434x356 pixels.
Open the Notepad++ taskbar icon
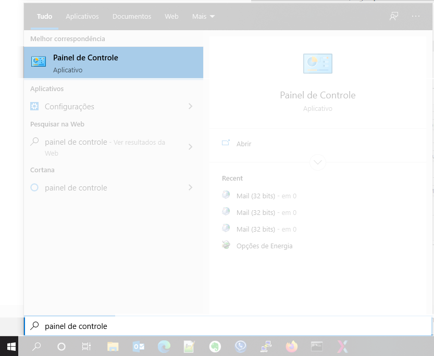189,346
